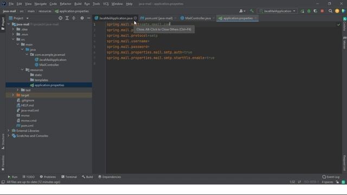Screen dimensions: 347x195
Task: Collapse the resources folder
Action: coord(22,70)
